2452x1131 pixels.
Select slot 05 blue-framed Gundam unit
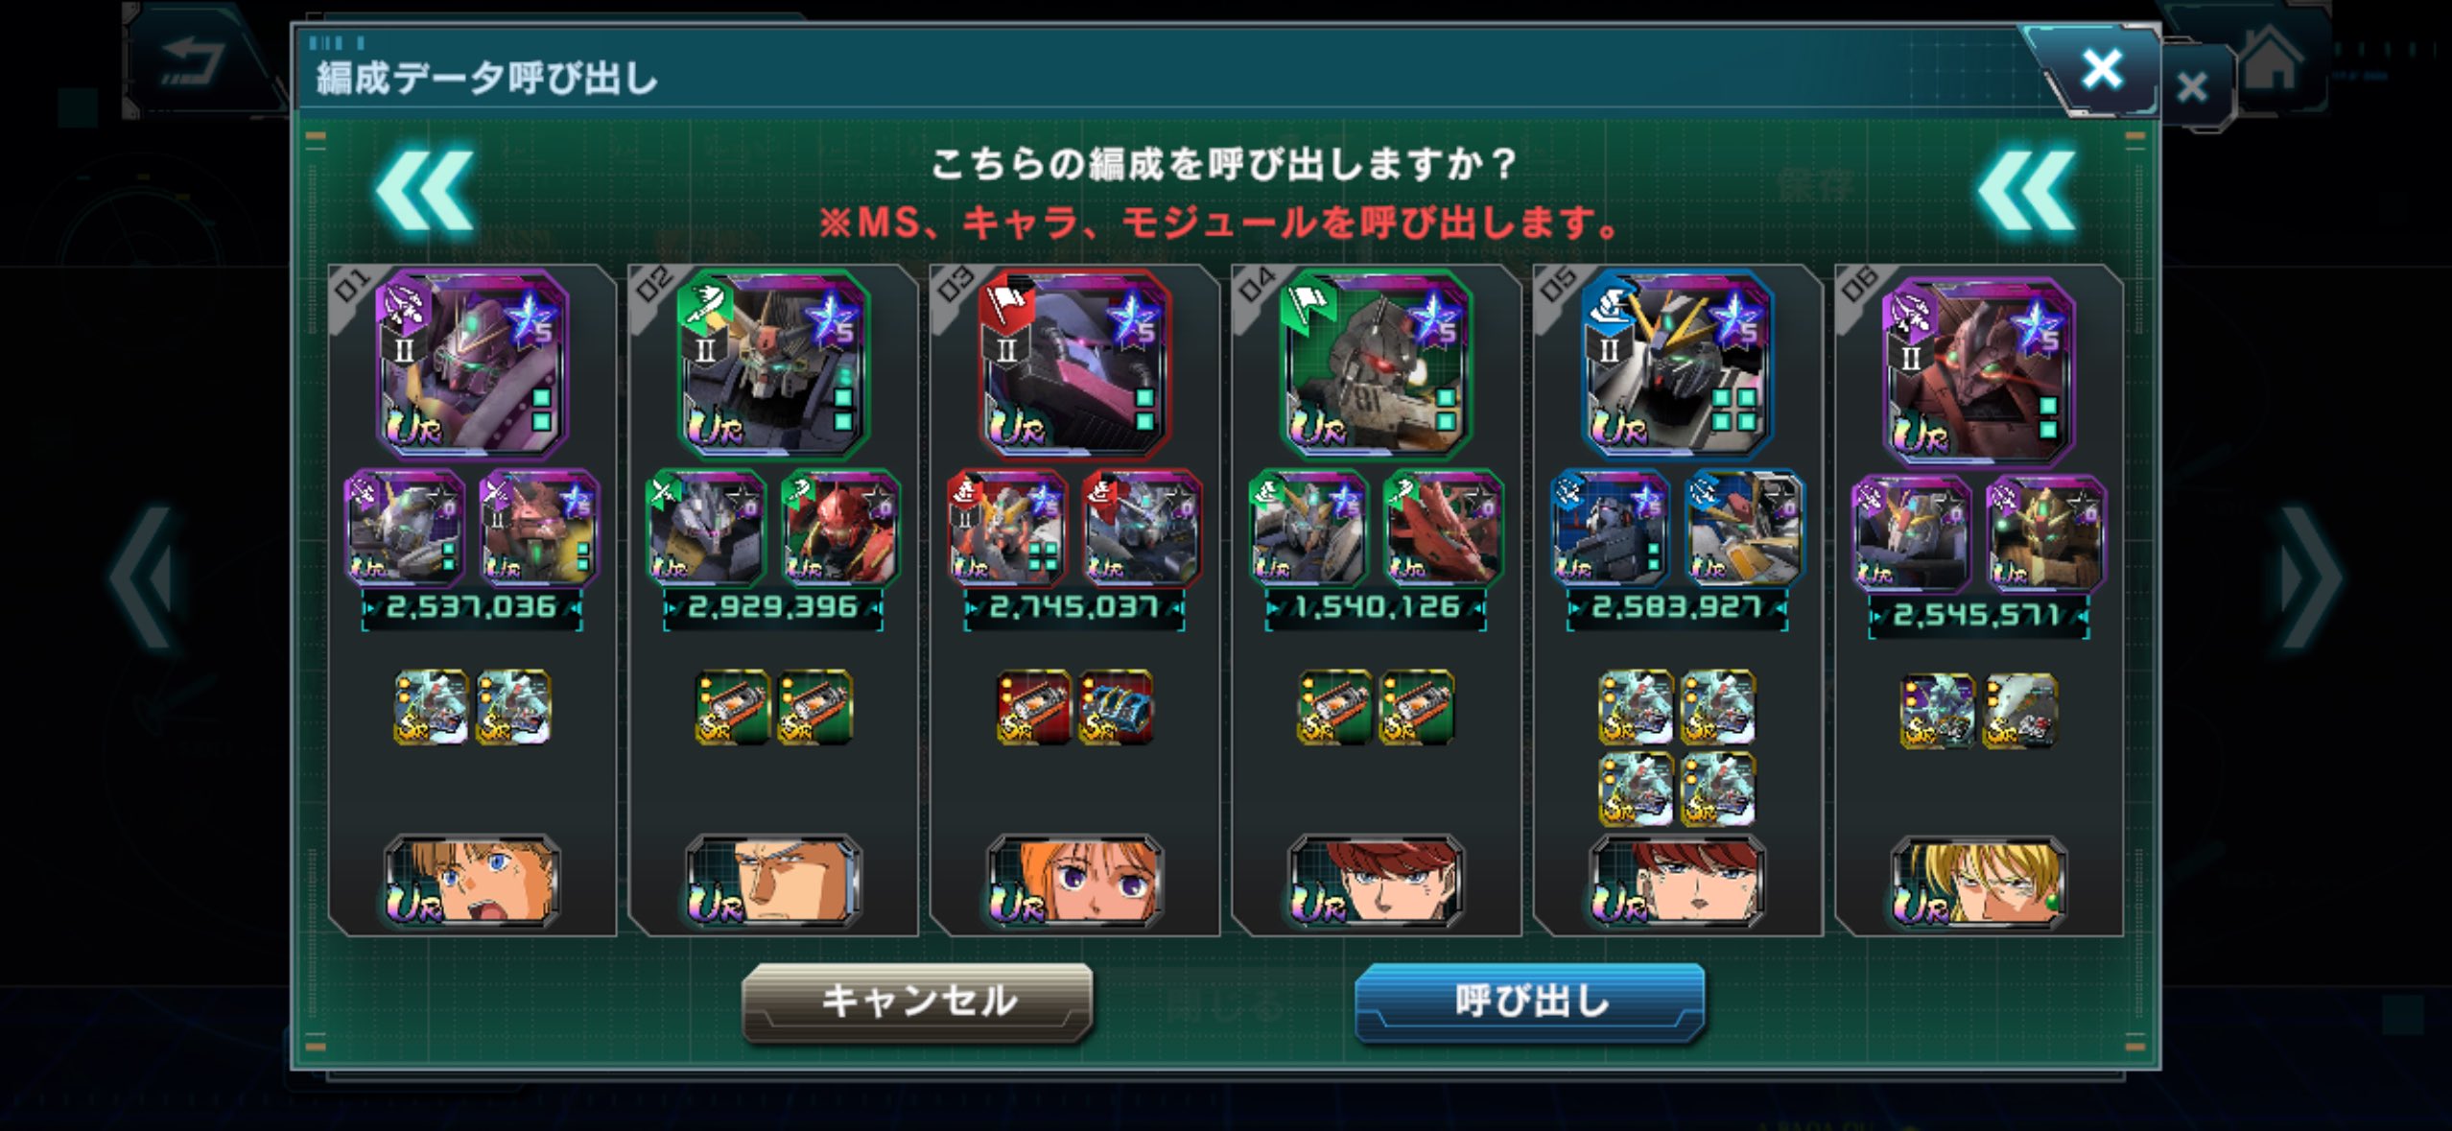pos(1677,363)
